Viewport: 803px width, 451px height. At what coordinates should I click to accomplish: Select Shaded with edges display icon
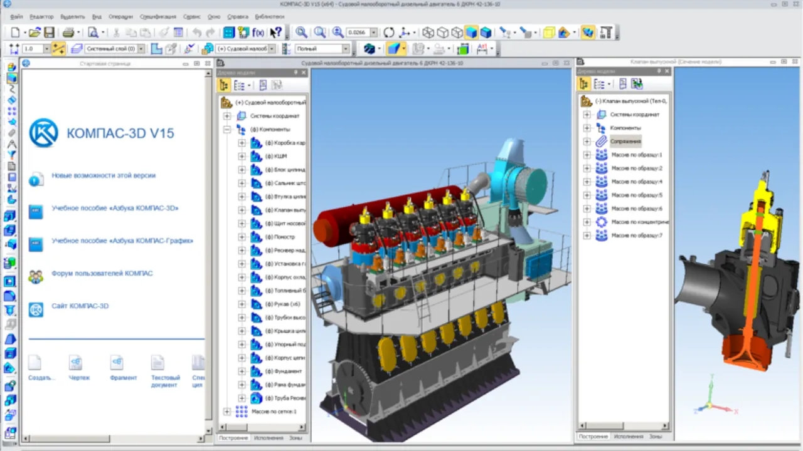click(486, 32)
